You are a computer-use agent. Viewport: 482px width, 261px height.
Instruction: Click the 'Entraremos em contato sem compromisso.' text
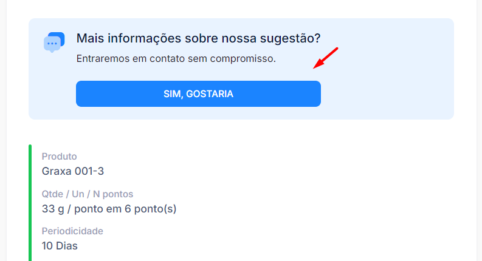[176, 58]
